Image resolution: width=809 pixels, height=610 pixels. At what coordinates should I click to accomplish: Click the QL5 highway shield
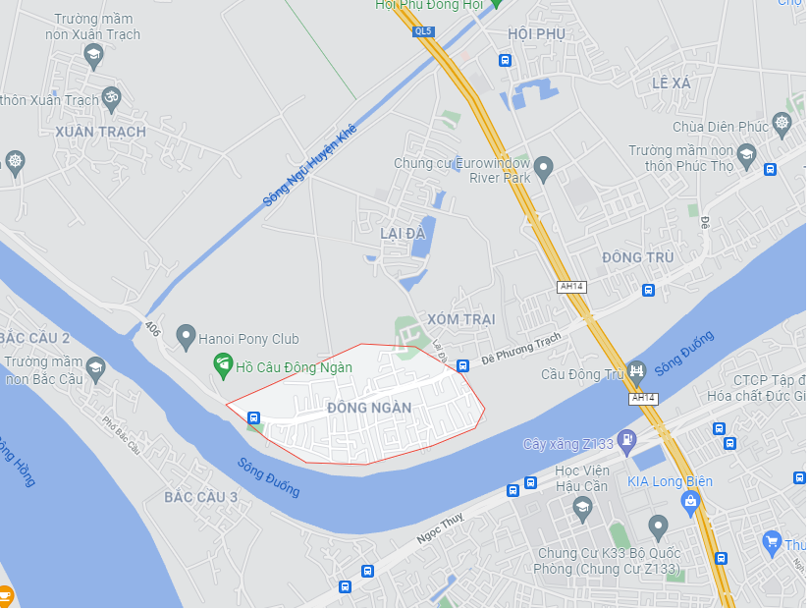pyautogui.click(x=423, y=31)
